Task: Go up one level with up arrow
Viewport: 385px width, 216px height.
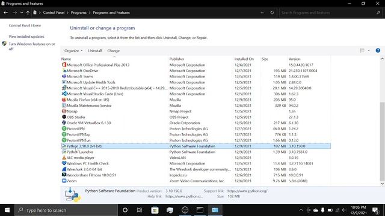Action: pyautogui.click(x=28, y=13)
